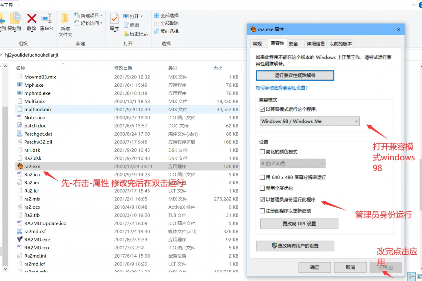Screen dimensions: 422x281
Task: Enable 简化的颜色模式 checkbox
Action: [x=262, y=152]
